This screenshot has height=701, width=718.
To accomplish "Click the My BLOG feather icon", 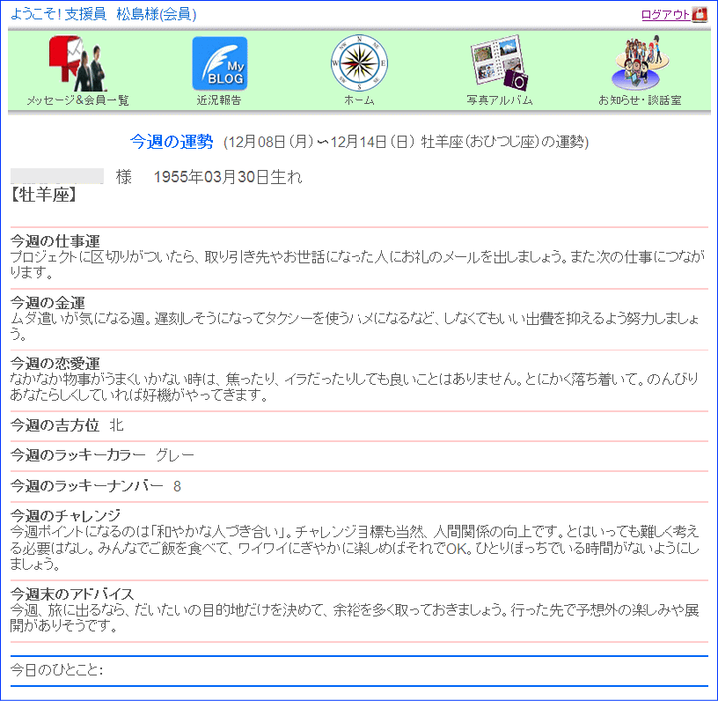I will click(219, 63).
